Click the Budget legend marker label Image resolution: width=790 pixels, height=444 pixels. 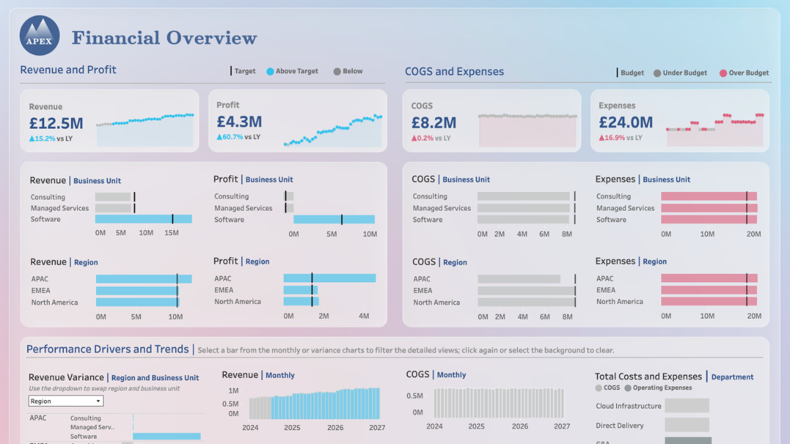[x=633, y=73]
